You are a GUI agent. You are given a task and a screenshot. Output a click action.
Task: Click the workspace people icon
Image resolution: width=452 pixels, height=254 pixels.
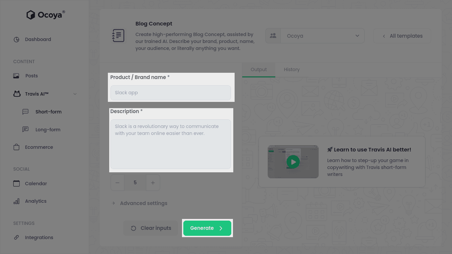[x=273, y=36]
